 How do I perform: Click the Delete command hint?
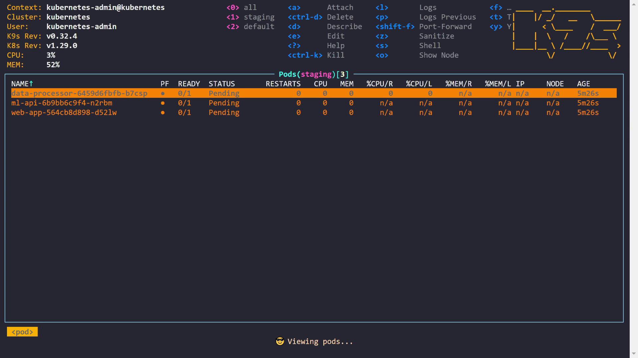click(340, 17)
